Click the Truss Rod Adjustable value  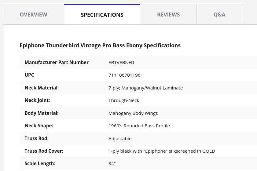point(120,139)
